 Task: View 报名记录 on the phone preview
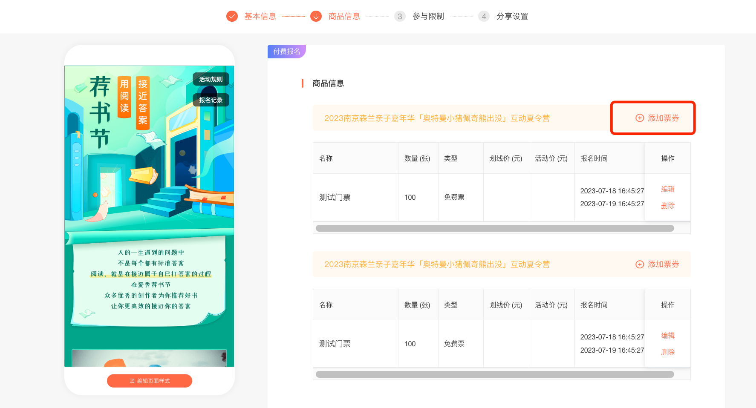(211, 100)
